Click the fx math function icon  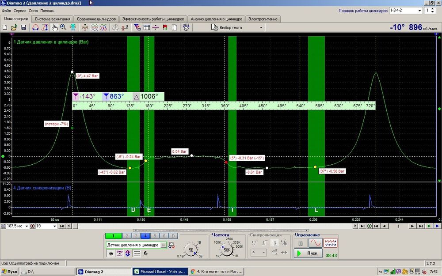(145, 253)
